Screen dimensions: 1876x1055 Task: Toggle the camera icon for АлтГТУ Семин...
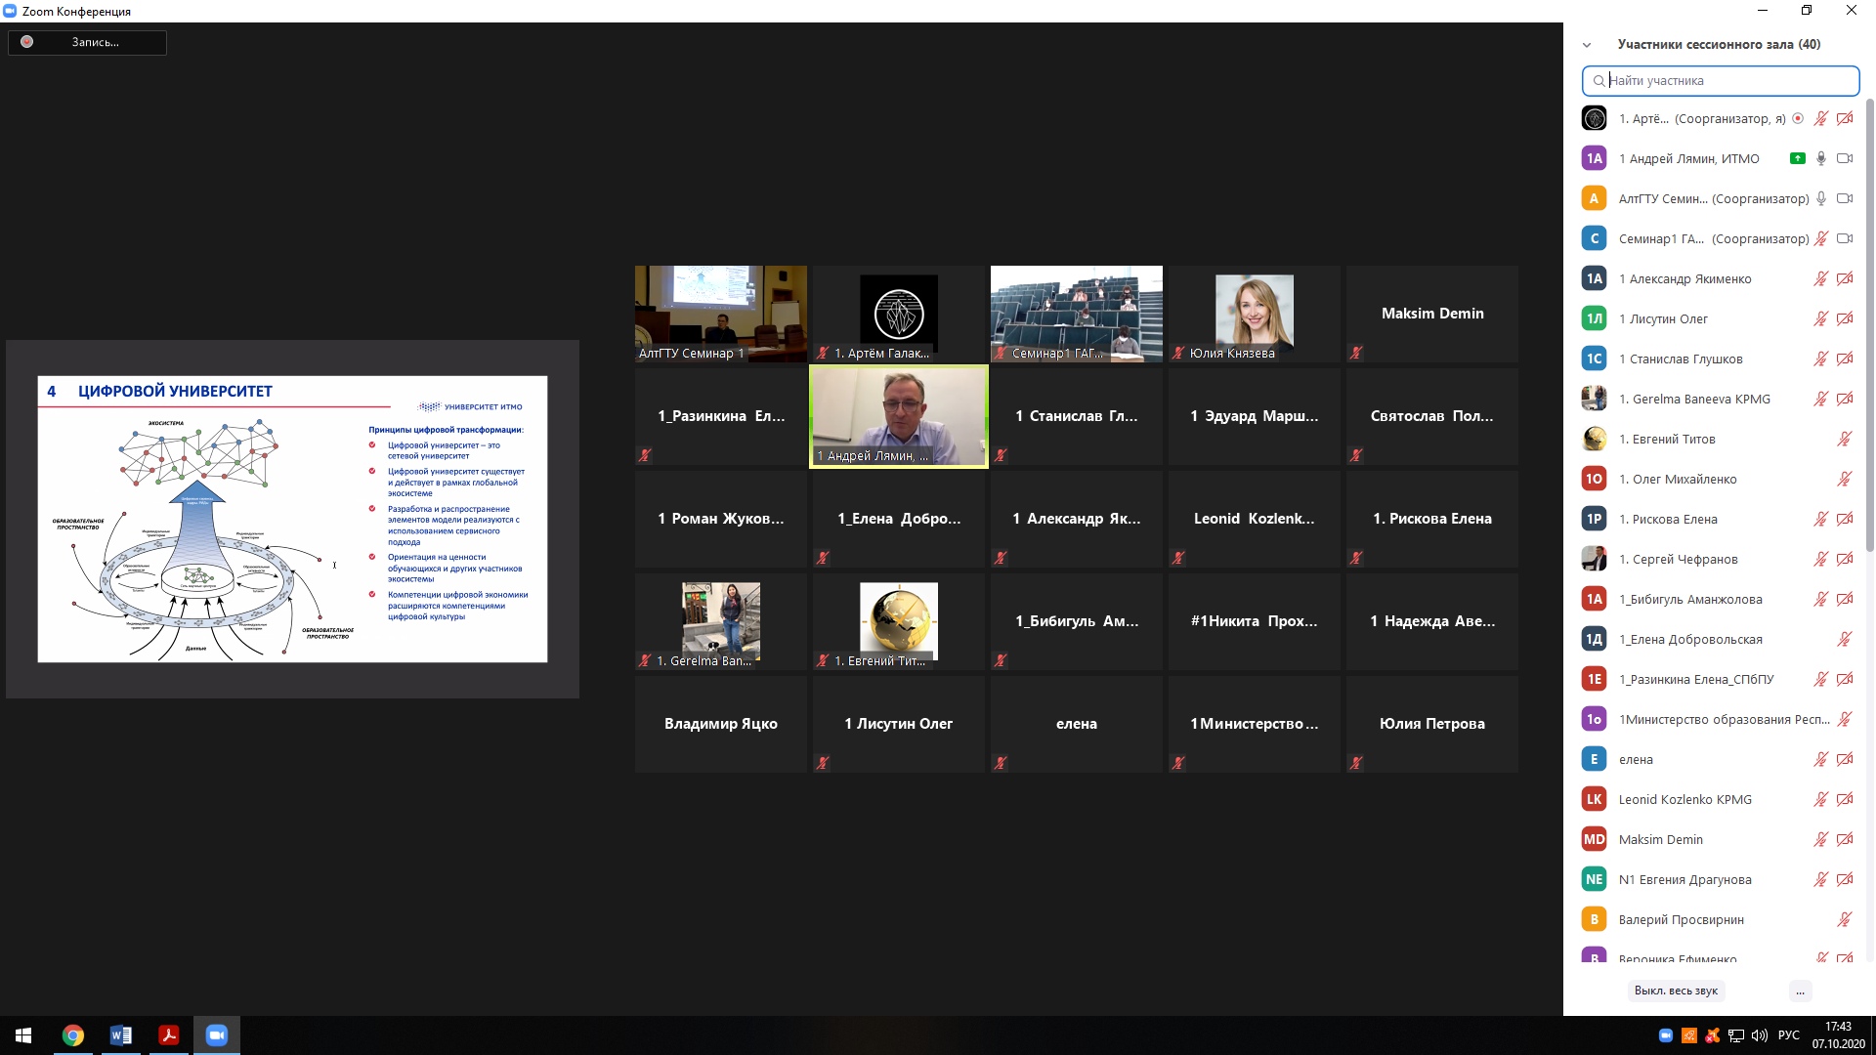[x=1845, y=198]
